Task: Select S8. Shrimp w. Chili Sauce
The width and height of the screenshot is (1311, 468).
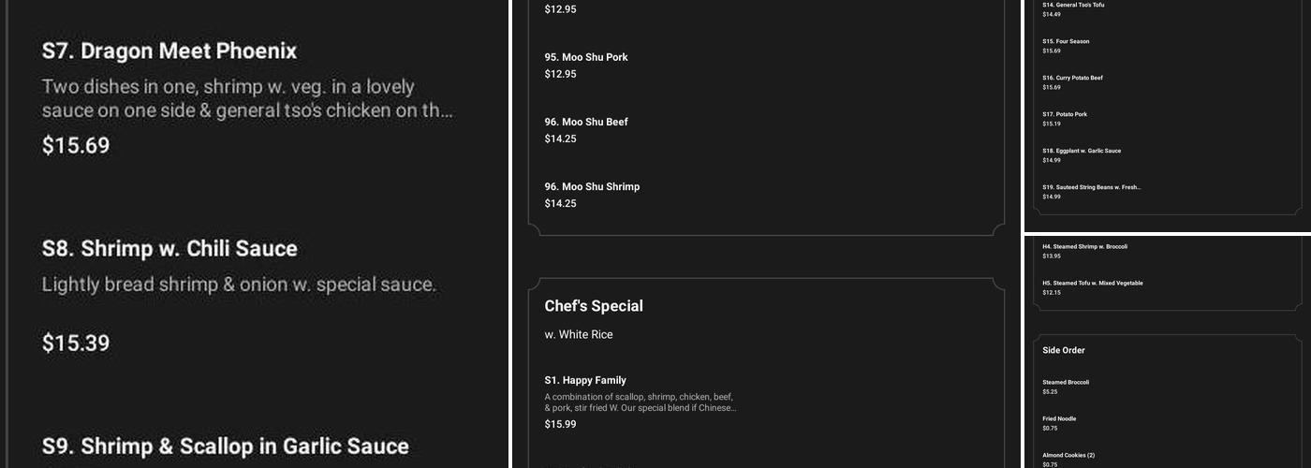Action: pos(169,249)
